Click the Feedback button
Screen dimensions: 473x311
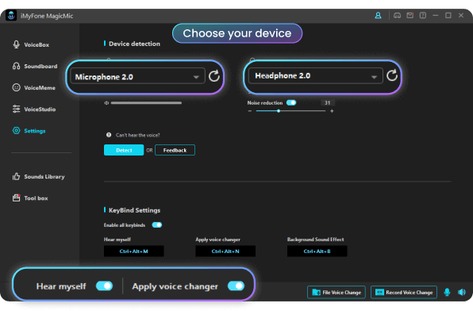[x=175, y=150]
